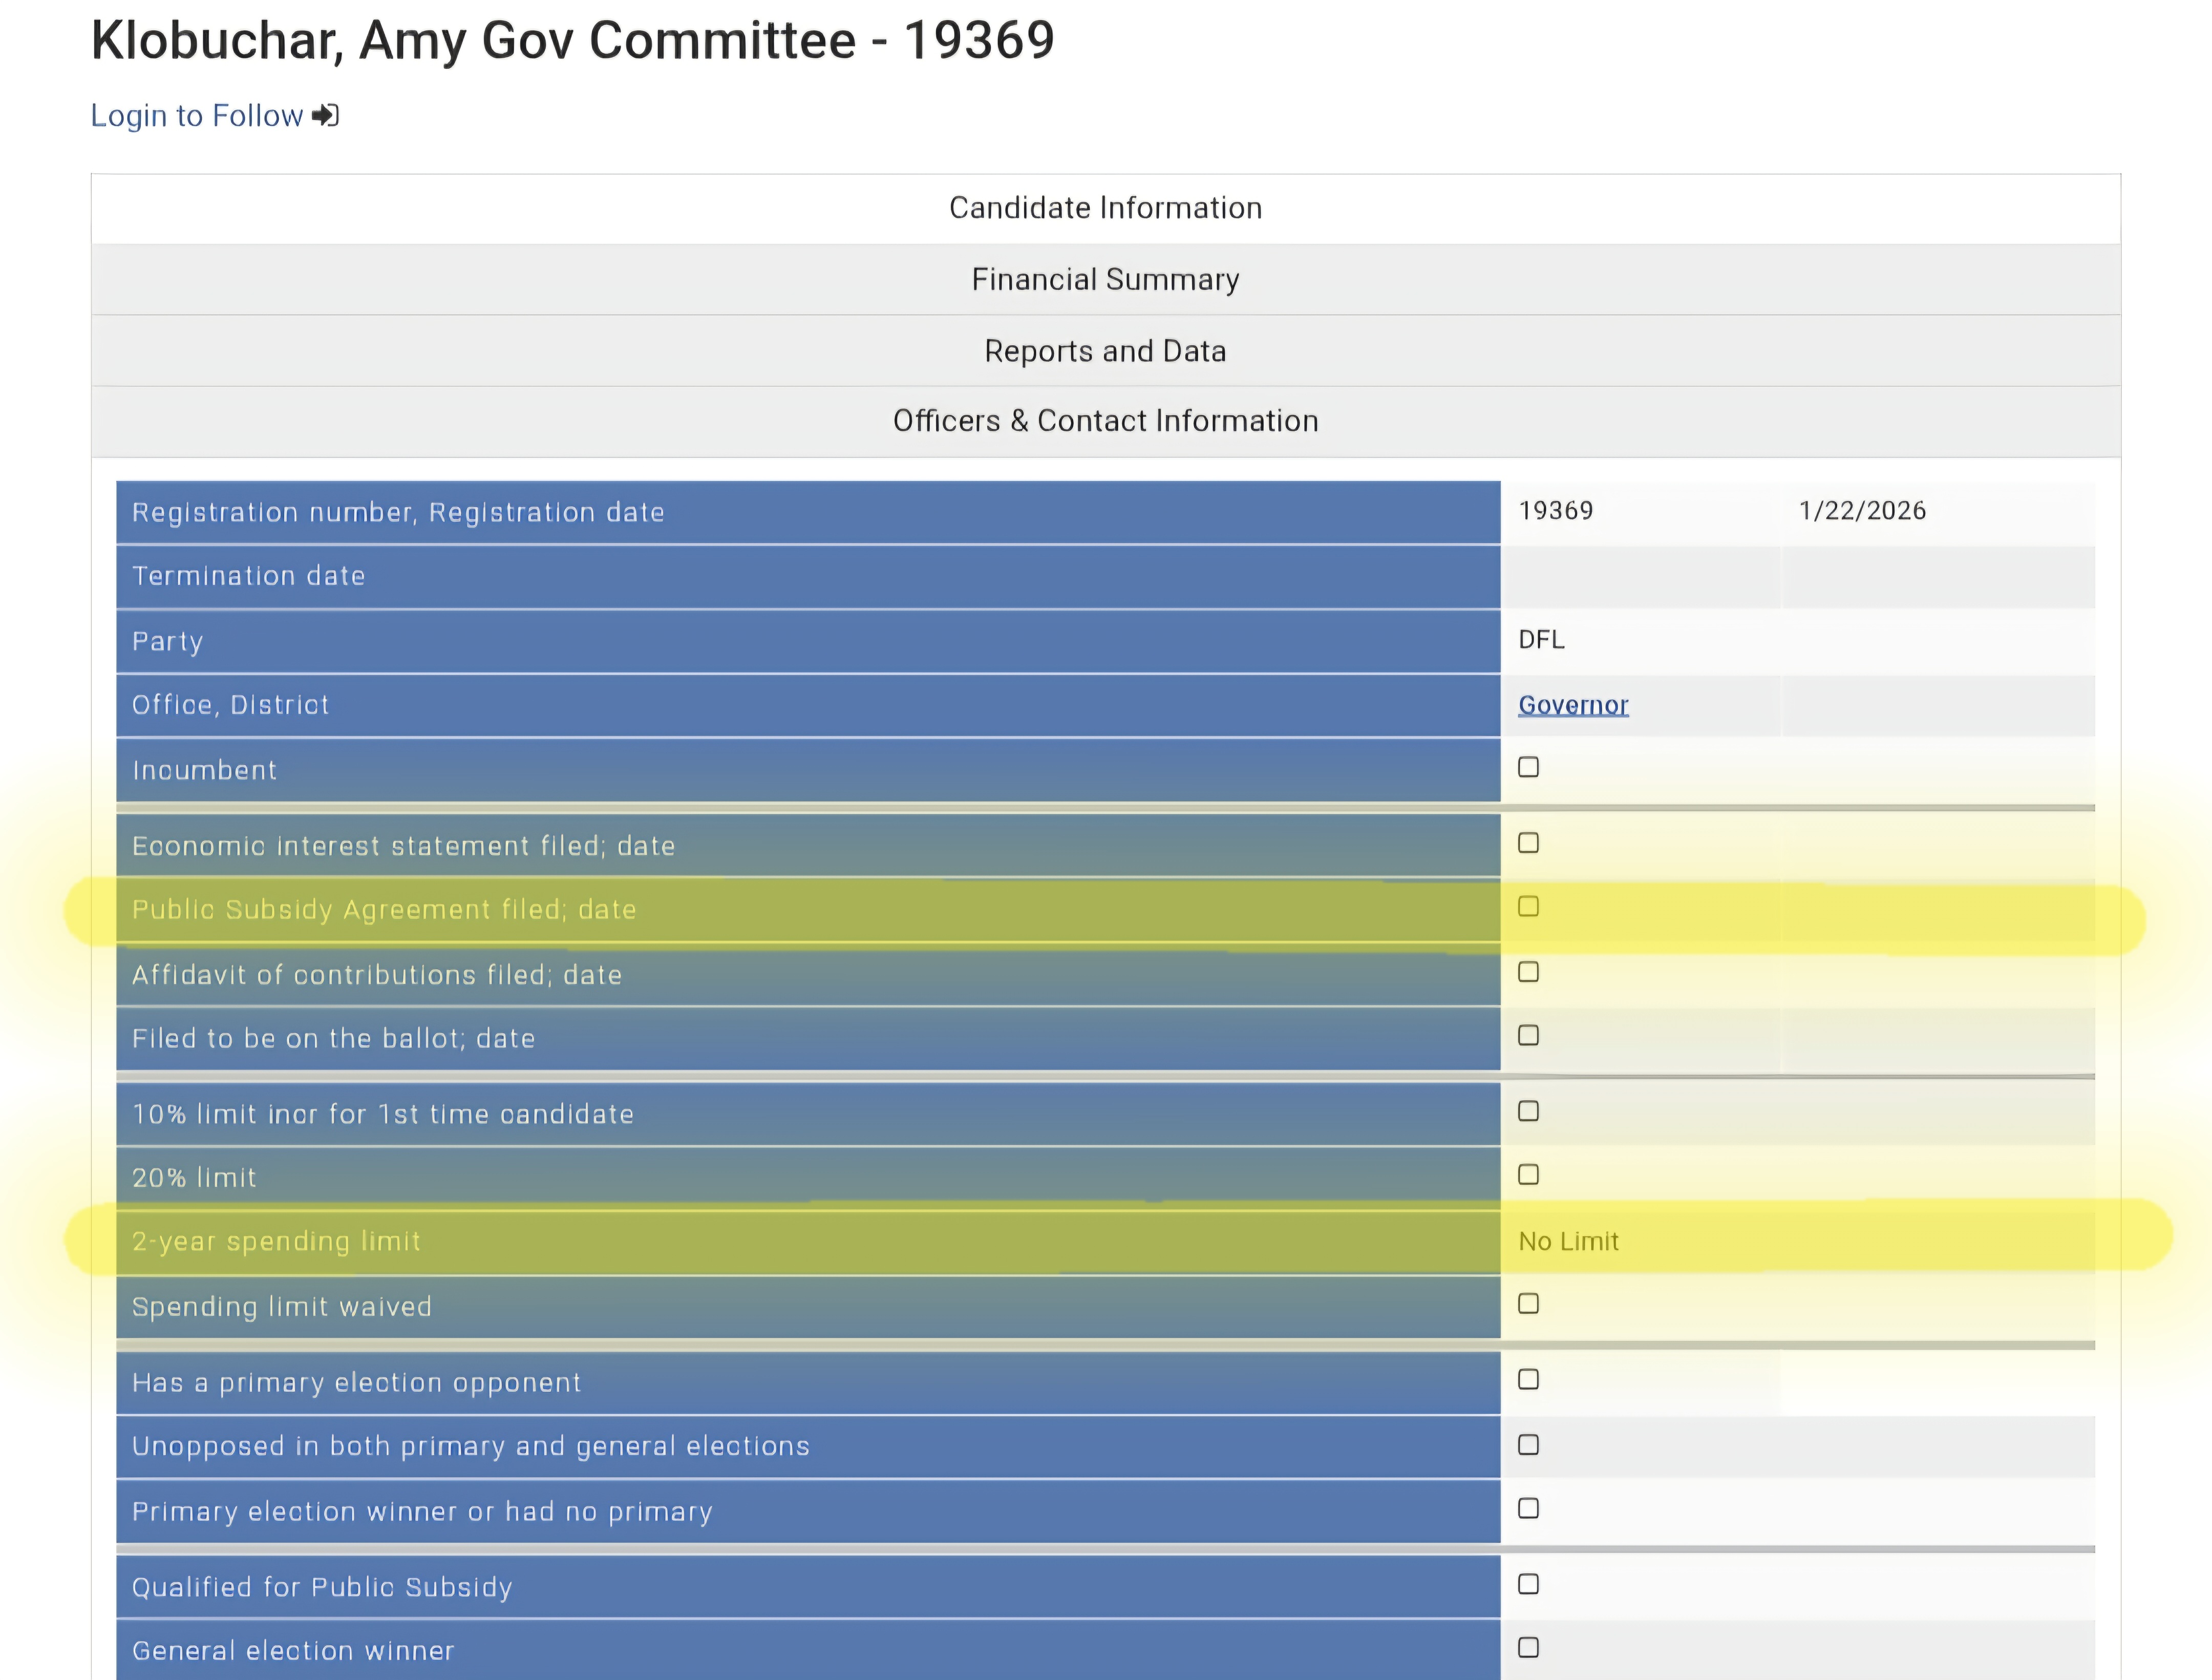
Task: Expand the Reports and Data section
Action: click(1105, 351)
